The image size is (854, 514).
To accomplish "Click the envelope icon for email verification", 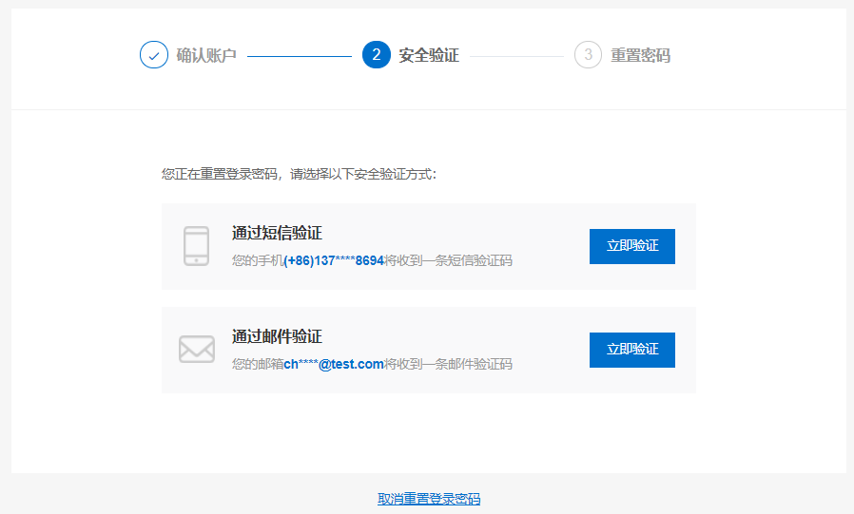I will point(197,350).
